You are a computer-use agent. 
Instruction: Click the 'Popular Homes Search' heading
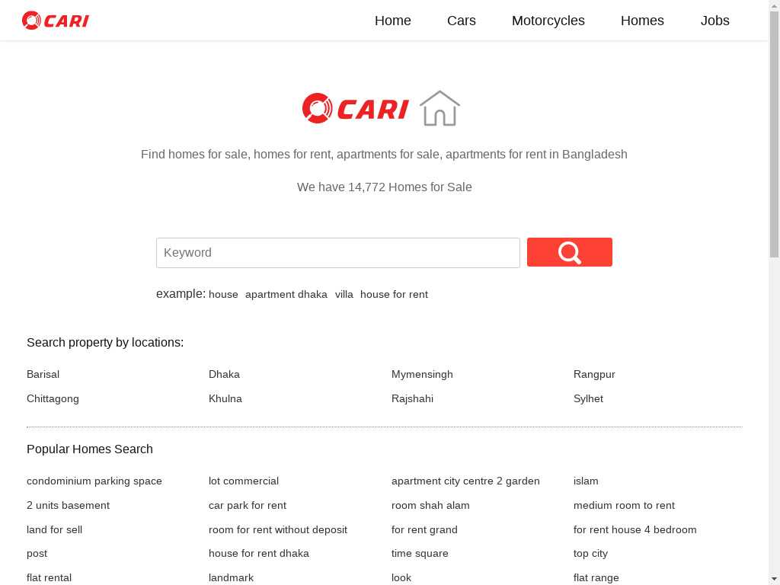coord(90,449)
